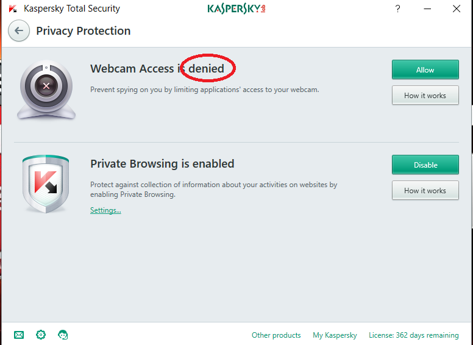Open the Other products link
The width and height of the screenshot is (473, 345).
pos(276,335)
